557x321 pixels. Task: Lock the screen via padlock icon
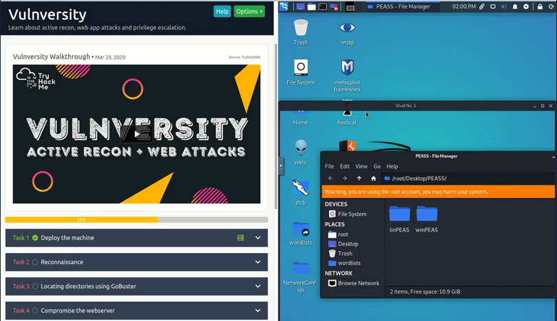tap(540, 6)
